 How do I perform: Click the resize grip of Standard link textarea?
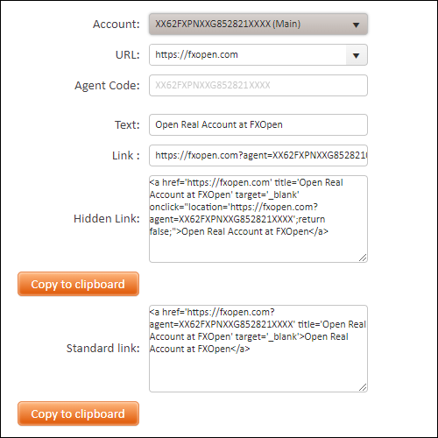click(x=363, y=387)
